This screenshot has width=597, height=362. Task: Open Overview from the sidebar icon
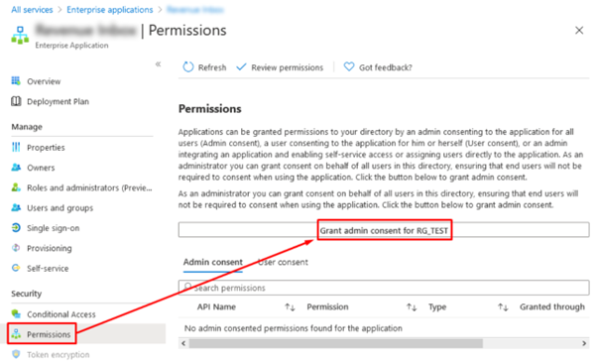(16, 81)
